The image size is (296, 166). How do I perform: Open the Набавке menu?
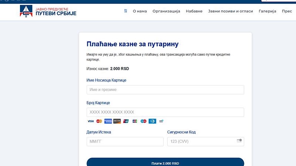click(x=194, y=11)
